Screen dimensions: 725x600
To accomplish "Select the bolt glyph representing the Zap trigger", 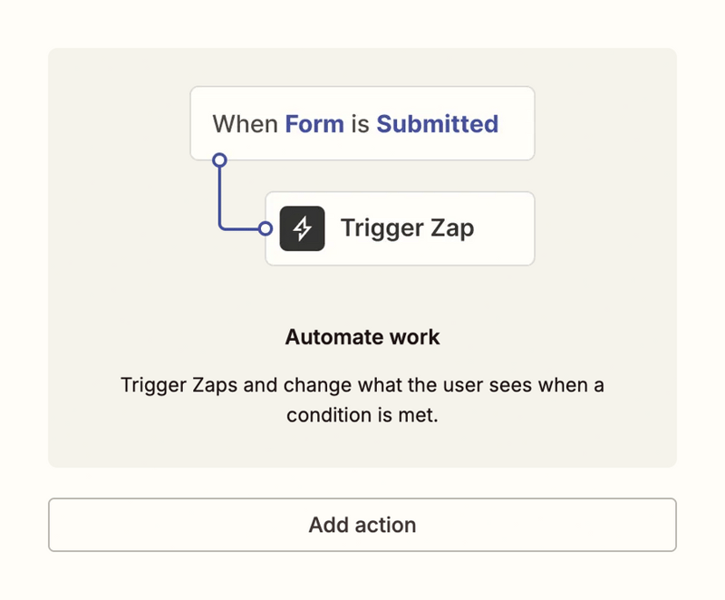I will [303, 228].
